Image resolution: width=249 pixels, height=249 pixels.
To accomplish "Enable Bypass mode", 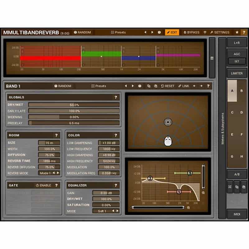I will click(x=191, y=32).
